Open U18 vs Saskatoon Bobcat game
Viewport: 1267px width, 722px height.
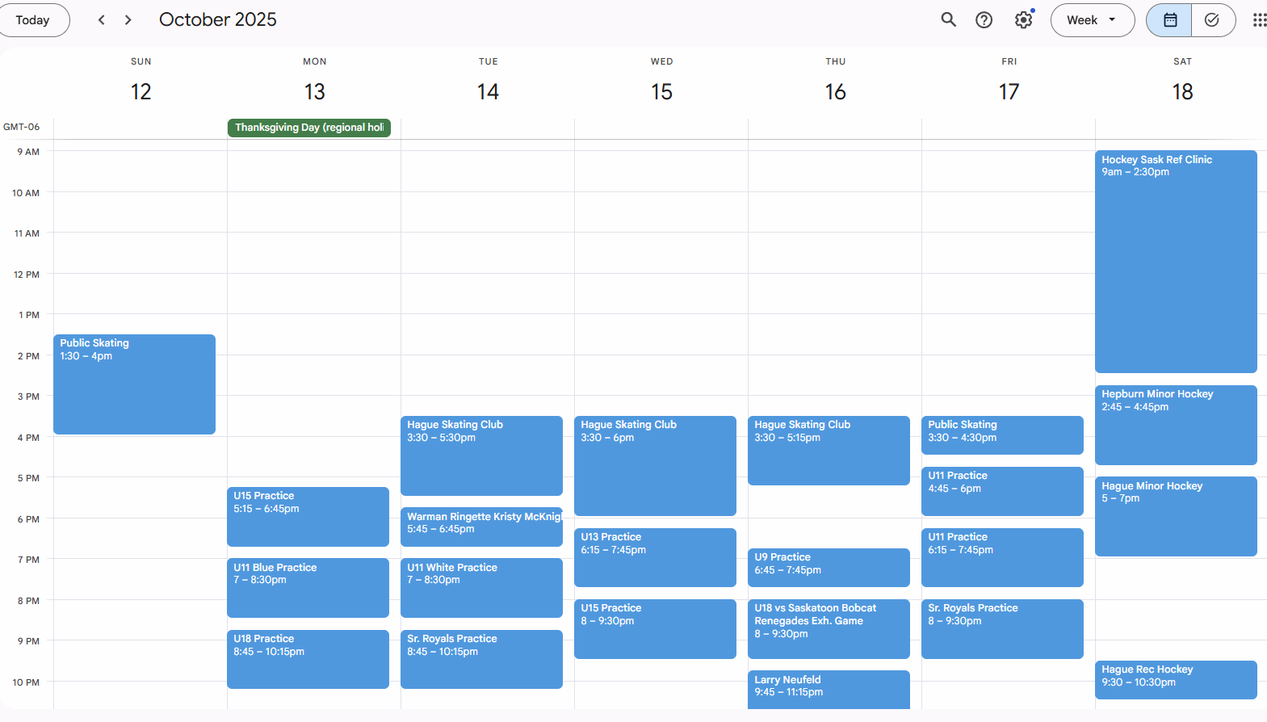point(829,628)
